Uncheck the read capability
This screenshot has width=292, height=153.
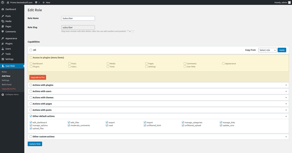(107, 125)
